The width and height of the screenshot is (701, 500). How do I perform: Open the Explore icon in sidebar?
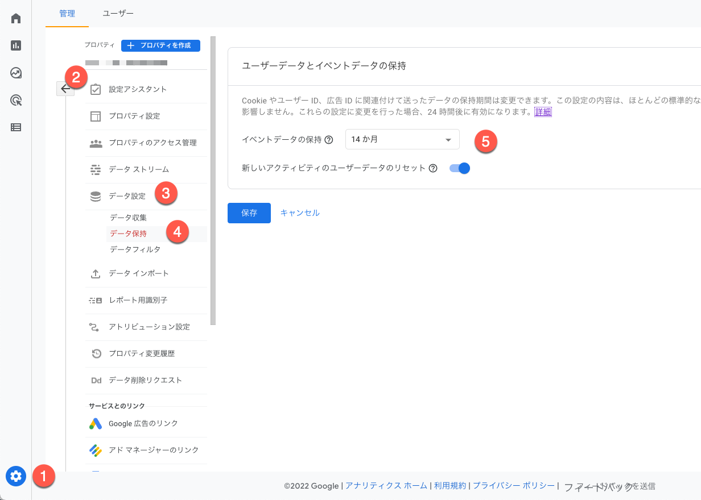pos(16,73)
